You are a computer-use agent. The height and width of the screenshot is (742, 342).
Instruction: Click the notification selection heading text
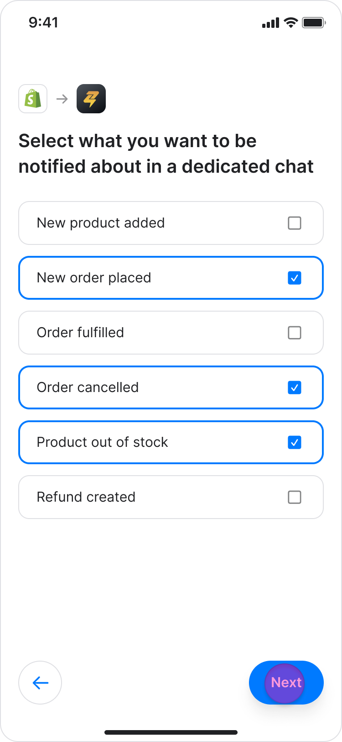click(x=166, y=154)
